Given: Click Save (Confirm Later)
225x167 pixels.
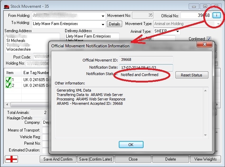Looking at the screenshot, I should tap(95, 159).
